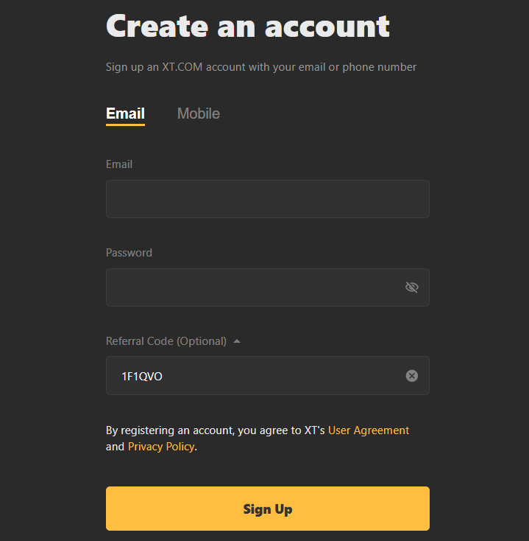Open the Privacy Policy link

tap(161, 447)
